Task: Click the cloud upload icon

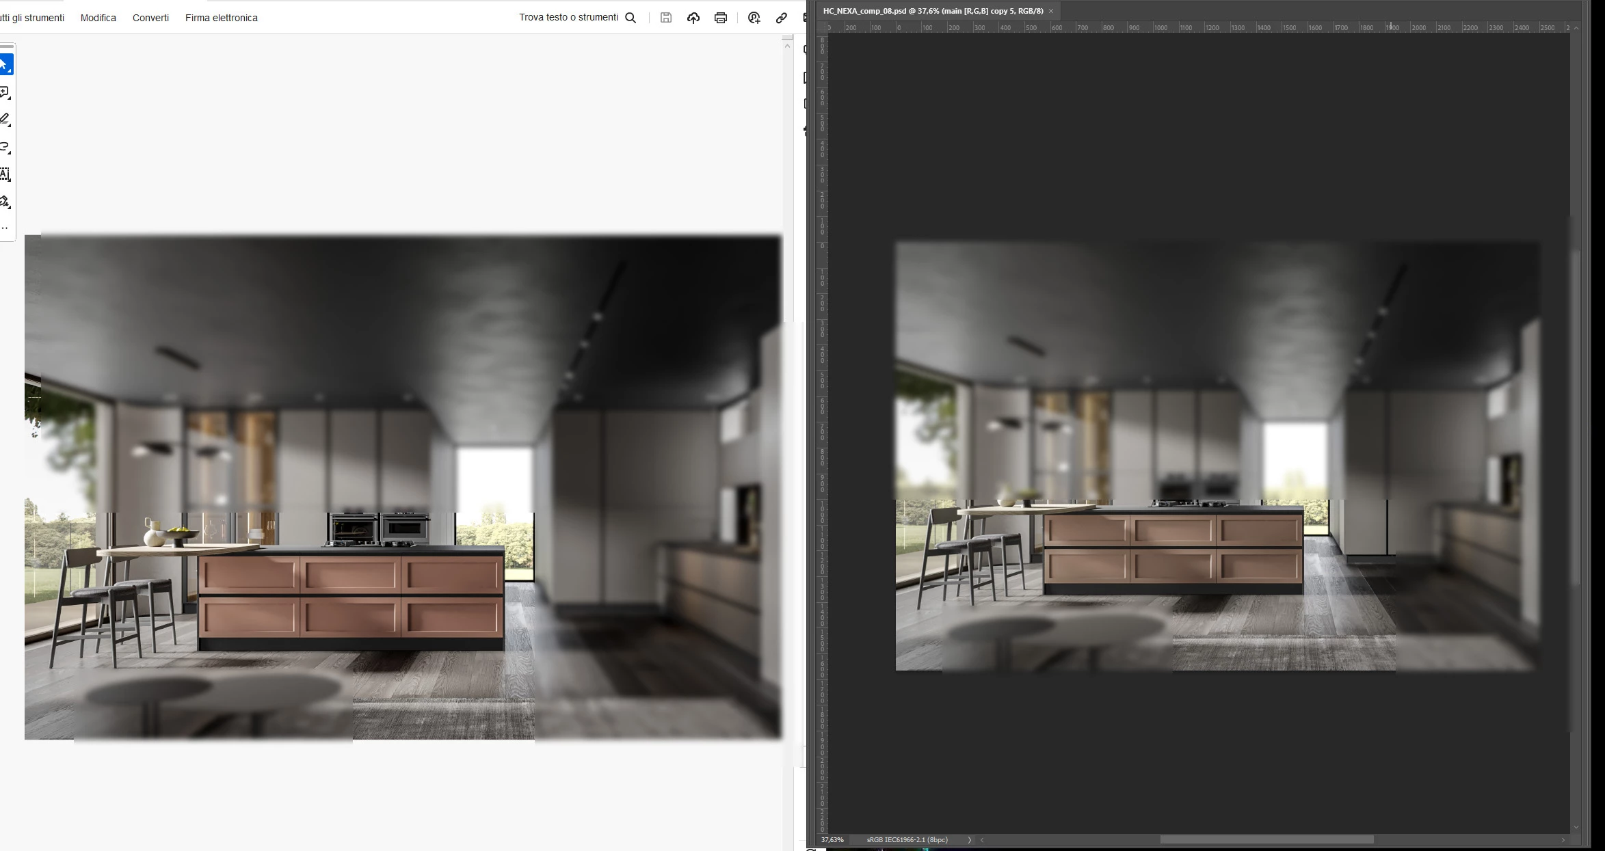Action: (x=693, y=18)
